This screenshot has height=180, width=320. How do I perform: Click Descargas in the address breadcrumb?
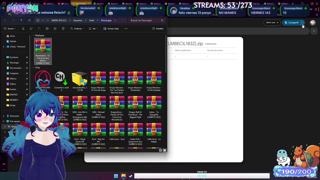(106, 20)
